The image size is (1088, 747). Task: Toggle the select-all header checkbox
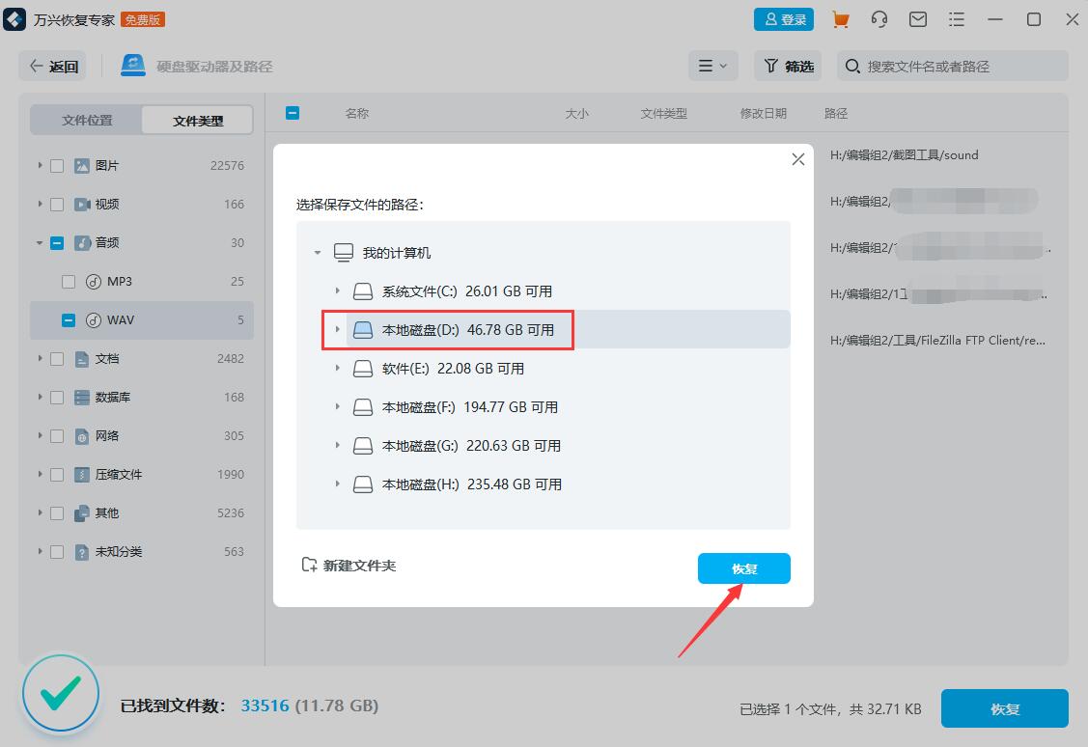[x=293, y=112]
